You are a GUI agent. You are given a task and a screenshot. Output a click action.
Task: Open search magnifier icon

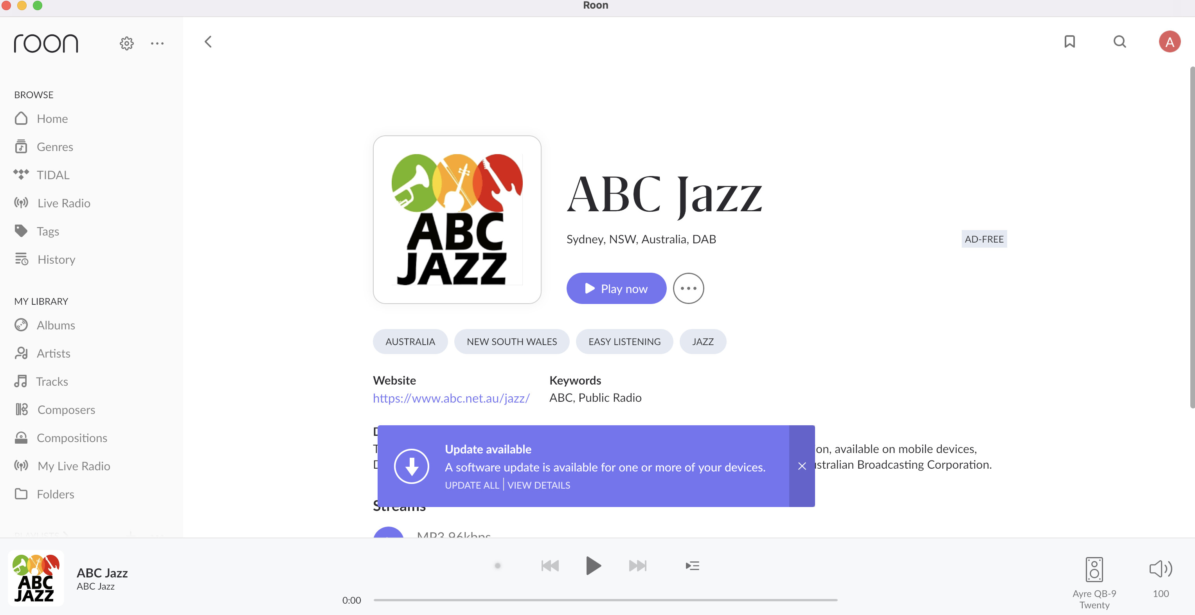[1119, 42]
